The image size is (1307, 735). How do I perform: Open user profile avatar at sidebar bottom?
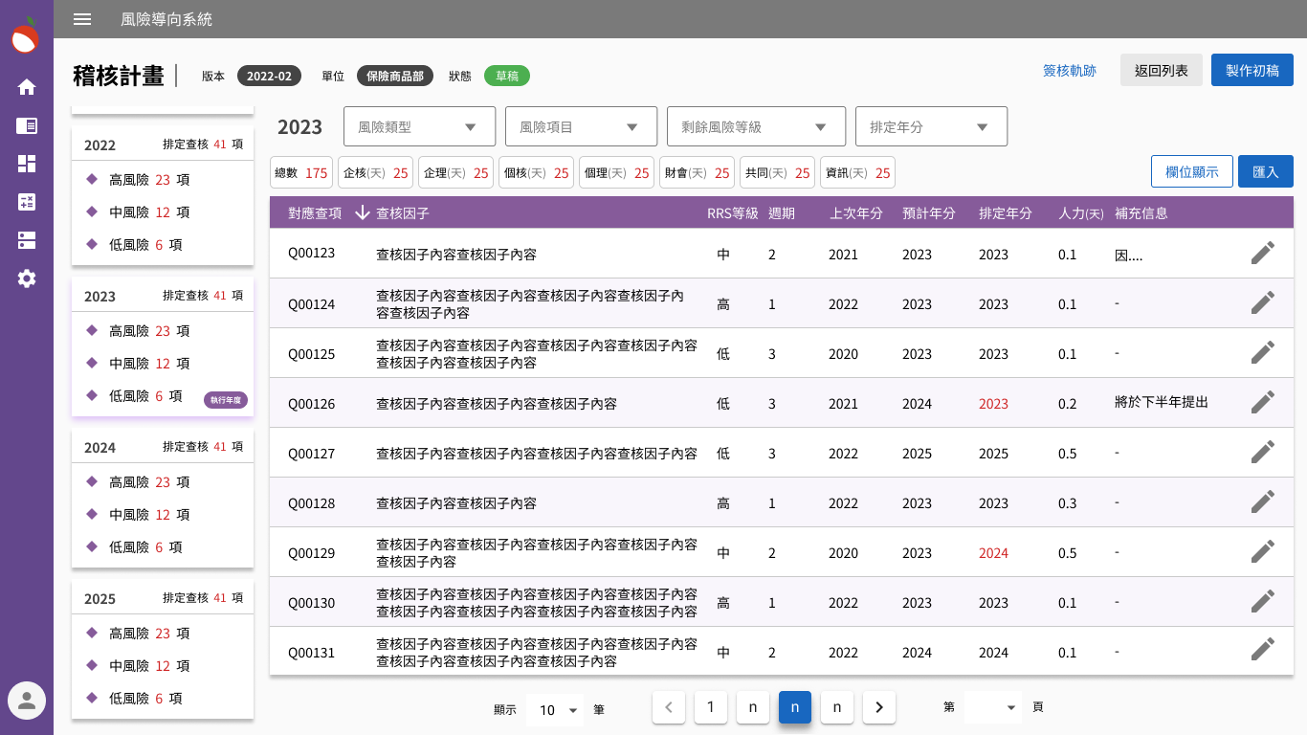click(x=27, y=701)
